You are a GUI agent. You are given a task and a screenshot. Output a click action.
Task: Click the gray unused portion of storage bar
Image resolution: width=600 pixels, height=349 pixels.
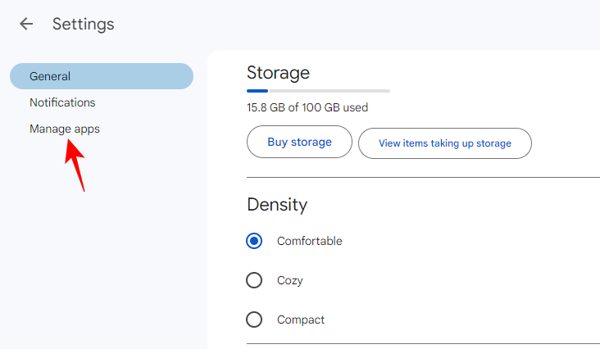click(x=328, y=90)
